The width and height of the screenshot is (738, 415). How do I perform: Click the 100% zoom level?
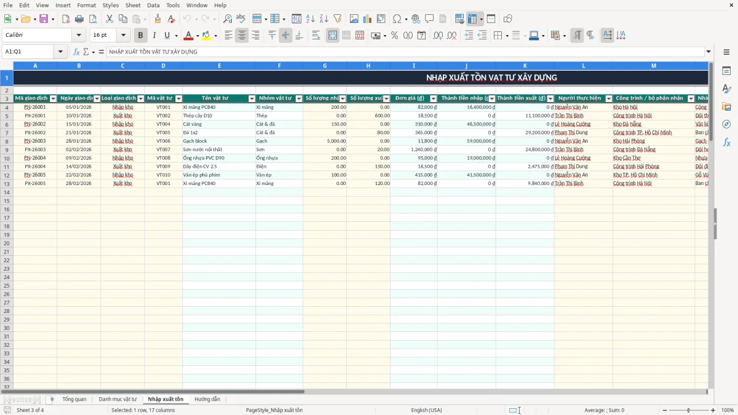point(728,410)
